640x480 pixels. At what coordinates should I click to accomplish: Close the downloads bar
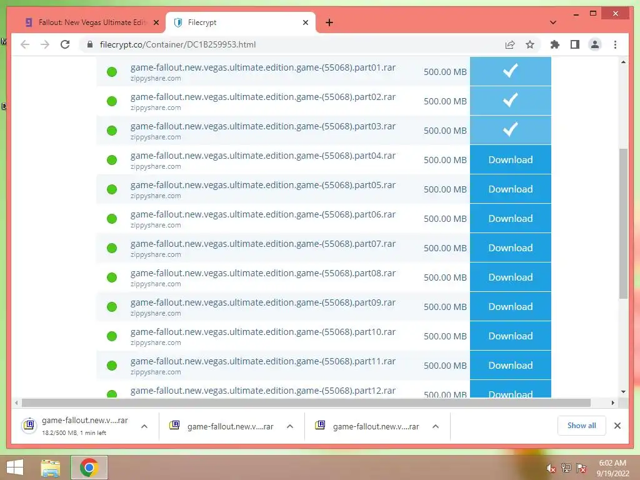coord(617,426)
